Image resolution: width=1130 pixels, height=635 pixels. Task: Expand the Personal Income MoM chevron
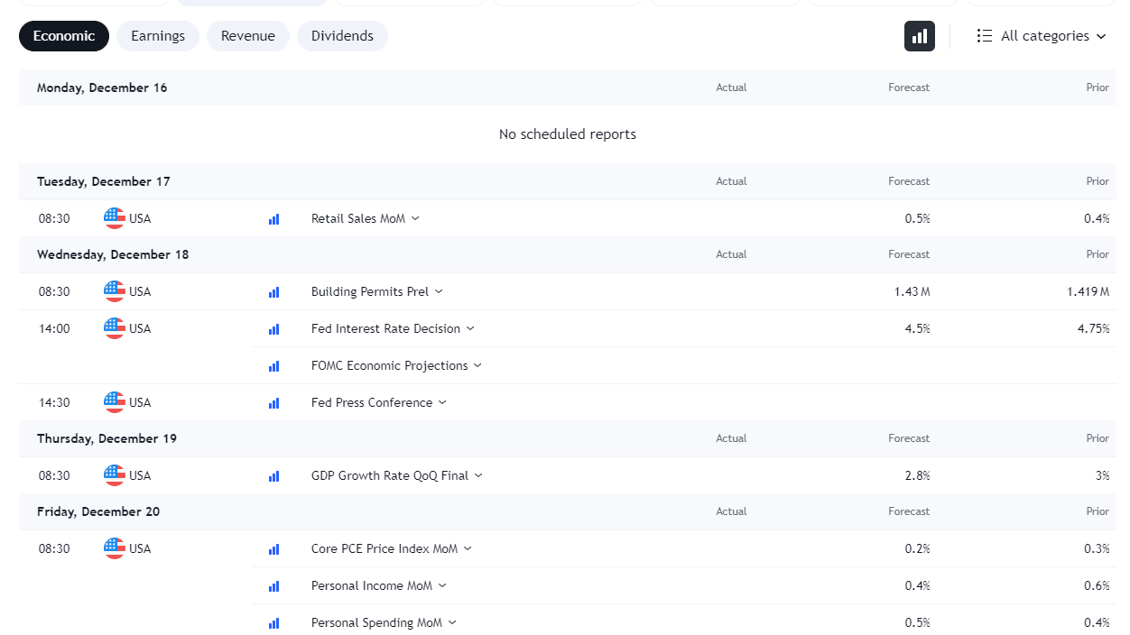442,585
